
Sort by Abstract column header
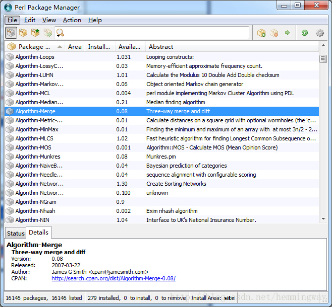232,47
